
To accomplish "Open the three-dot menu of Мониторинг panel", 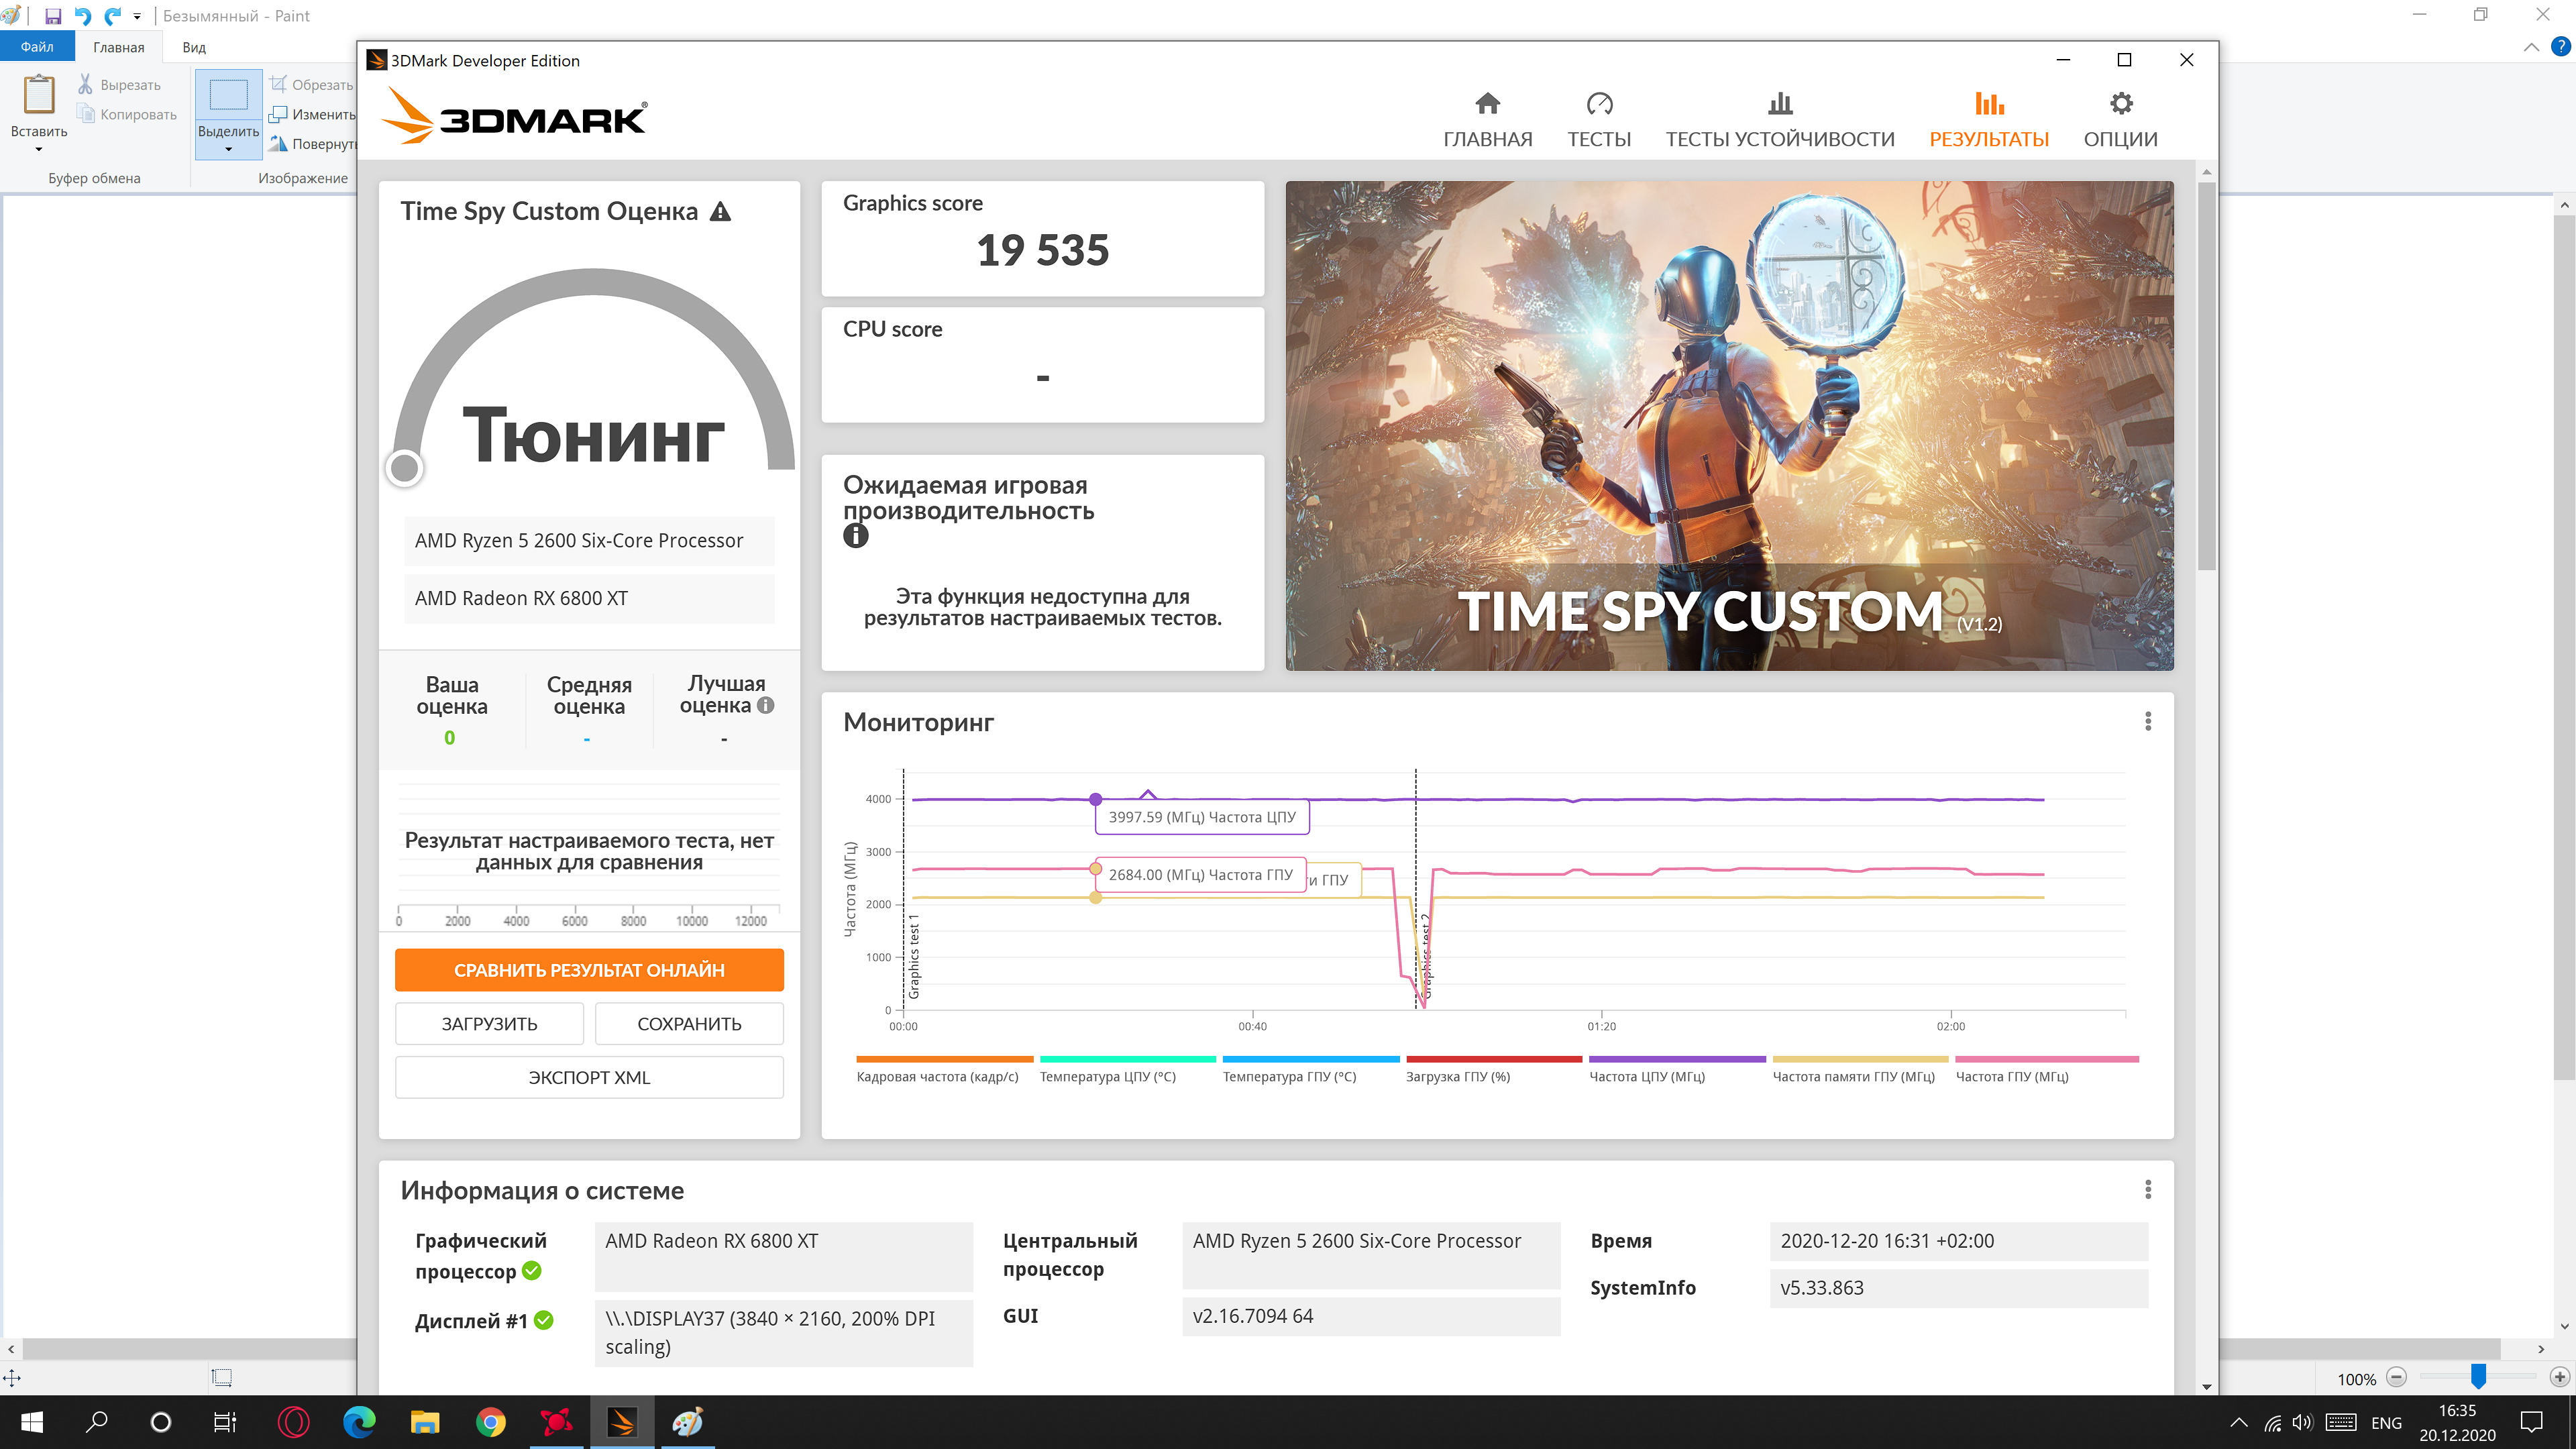I will click(2147, 722).
